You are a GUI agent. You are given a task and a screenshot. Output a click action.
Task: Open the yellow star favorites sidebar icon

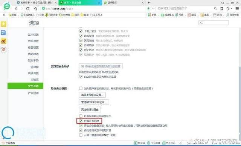tap(3, 24)
